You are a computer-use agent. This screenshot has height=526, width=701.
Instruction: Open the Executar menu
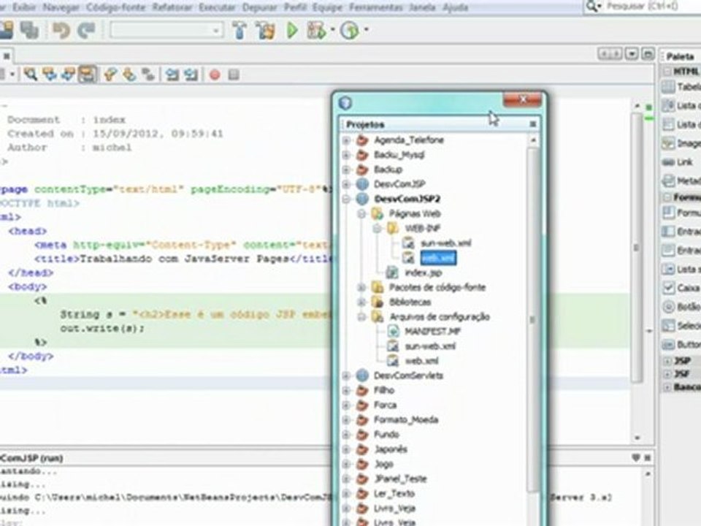point(217,7)
